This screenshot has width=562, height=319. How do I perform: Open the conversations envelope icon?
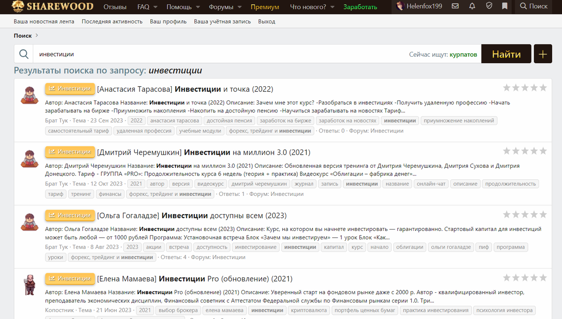[x=455, y=7]
